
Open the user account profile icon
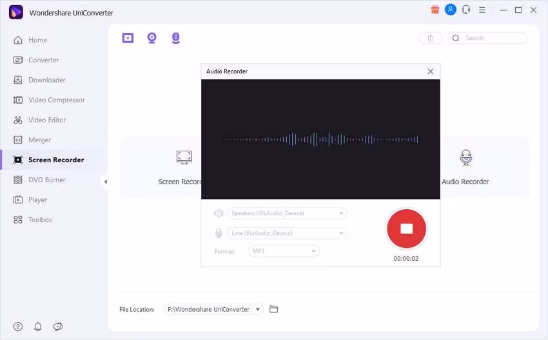pyautogui.click(x=451, y=10)
